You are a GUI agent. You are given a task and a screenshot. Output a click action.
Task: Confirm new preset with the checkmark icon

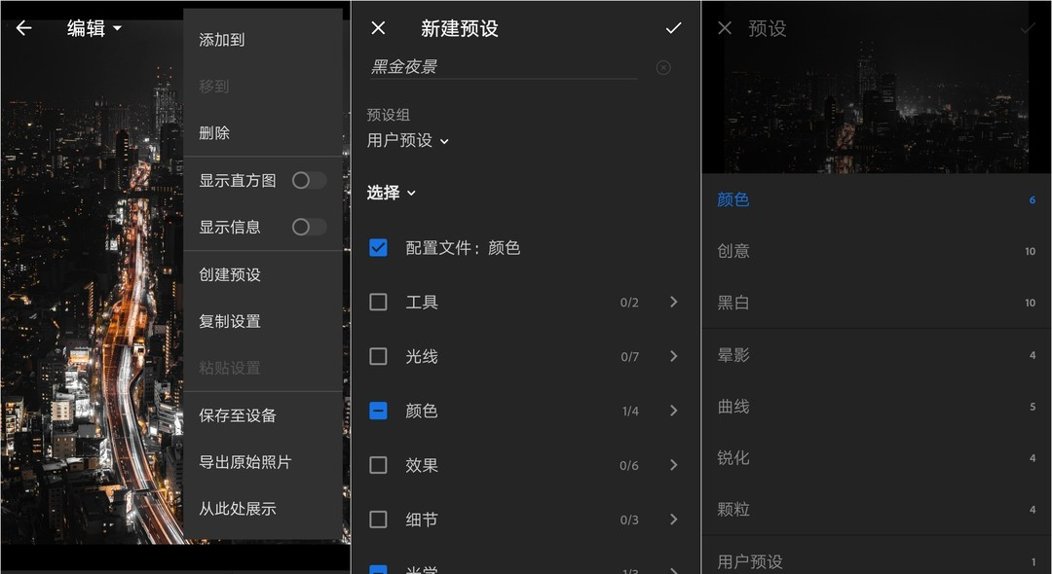[x=673, y=28]
